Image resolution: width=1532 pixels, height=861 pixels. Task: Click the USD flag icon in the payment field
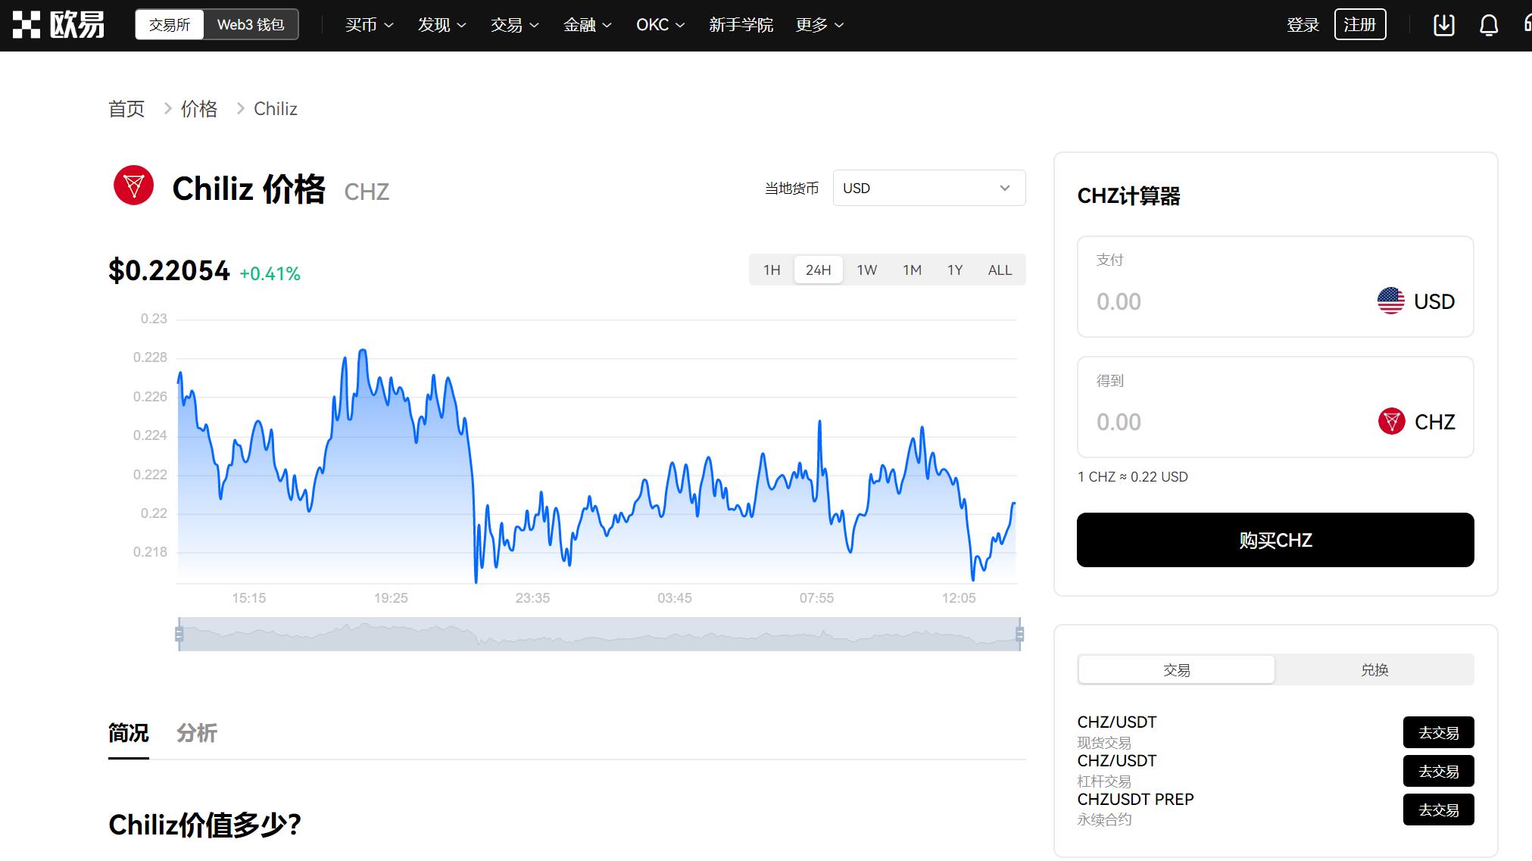(x=1390, y=300)
